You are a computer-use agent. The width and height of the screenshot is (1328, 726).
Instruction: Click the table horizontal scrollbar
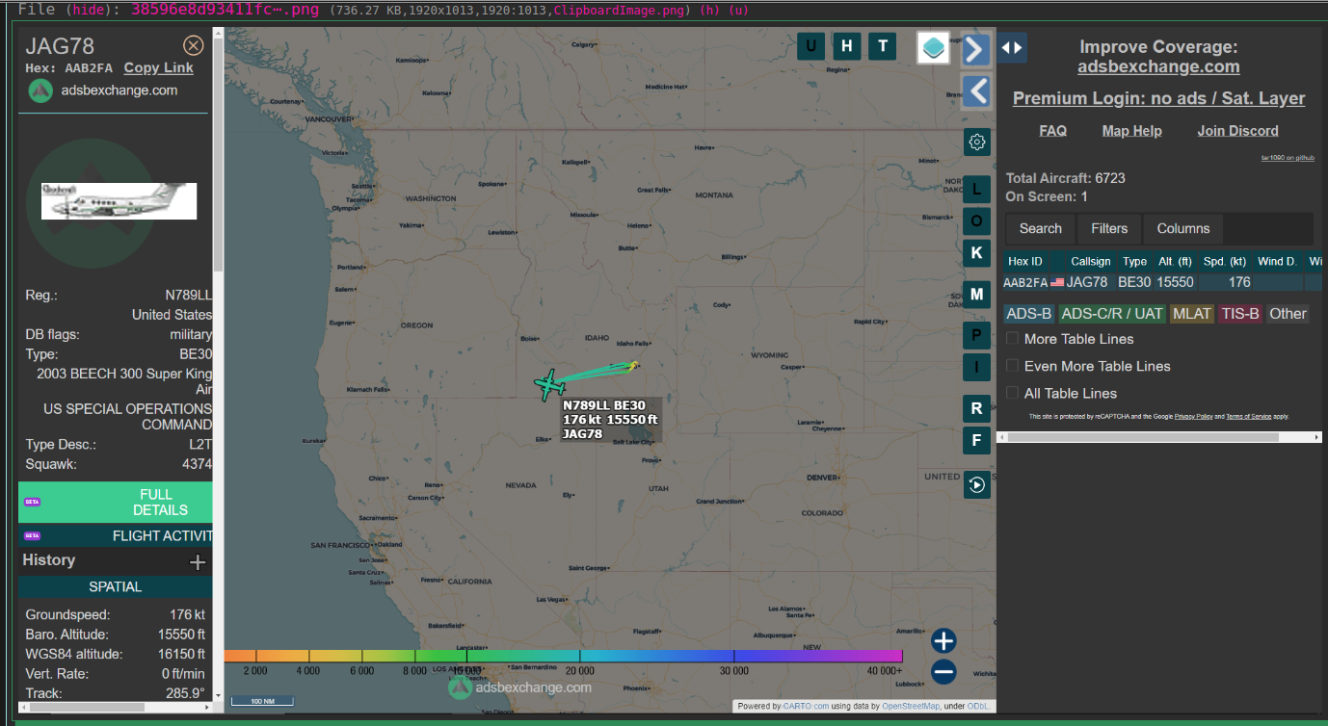1144,437
